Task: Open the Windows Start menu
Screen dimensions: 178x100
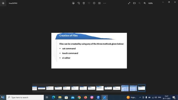Action: pos(3,97)
